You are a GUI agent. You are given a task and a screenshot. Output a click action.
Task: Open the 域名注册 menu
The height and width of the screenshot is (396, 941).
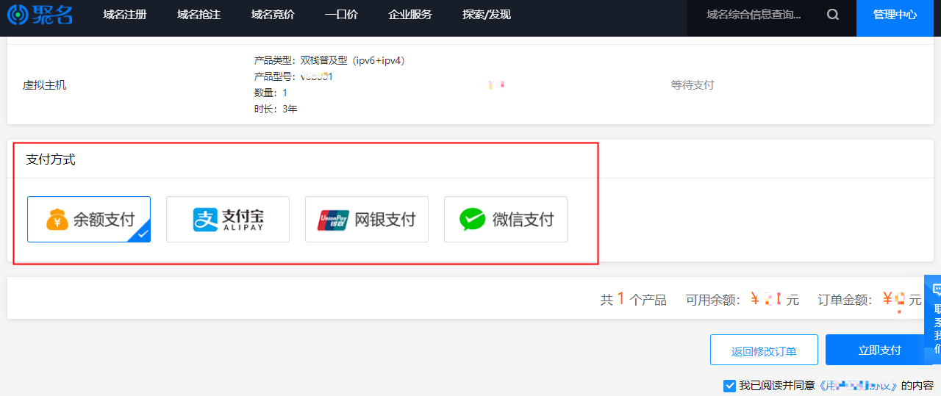pos(125,15)
